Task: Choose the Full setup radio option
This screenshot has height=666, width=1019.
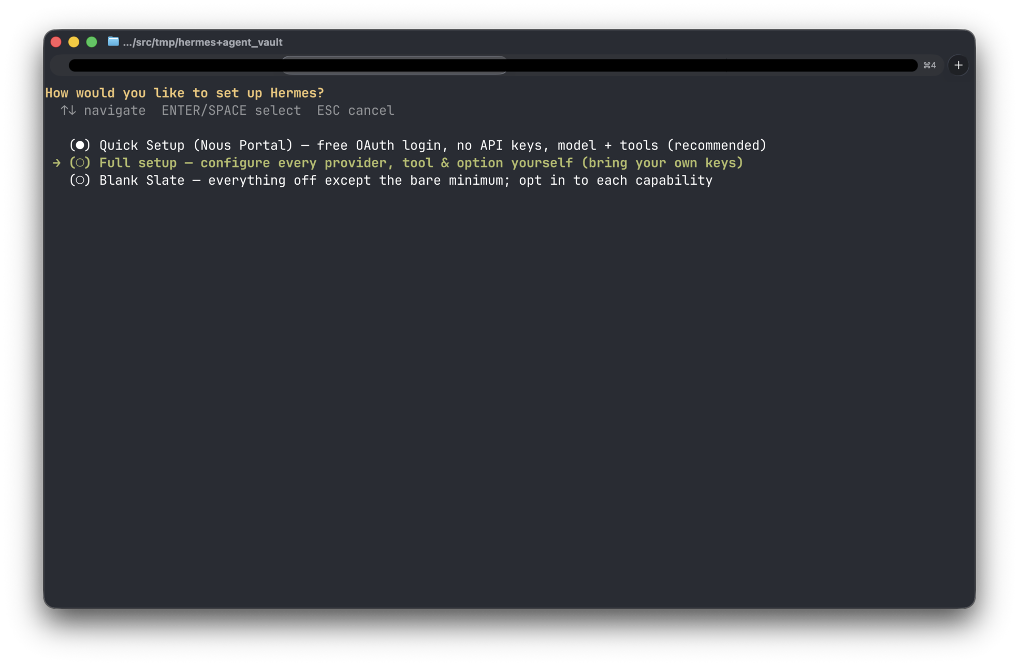Action: pos(80,163)
